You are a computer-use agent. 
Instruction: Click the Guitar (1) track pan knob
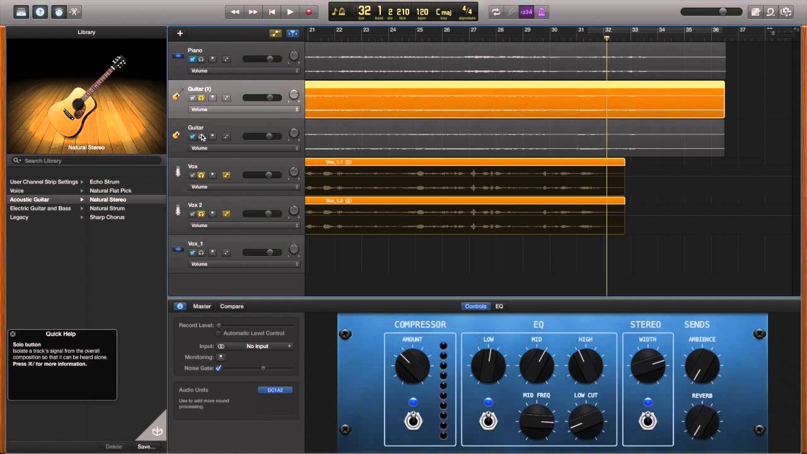click(x=294, y=95)
